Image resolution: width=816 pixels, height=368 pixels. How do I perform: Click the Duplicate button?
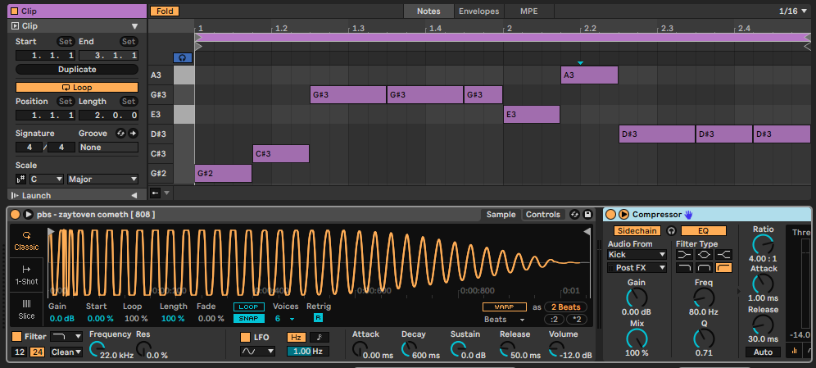click(77, 69)
